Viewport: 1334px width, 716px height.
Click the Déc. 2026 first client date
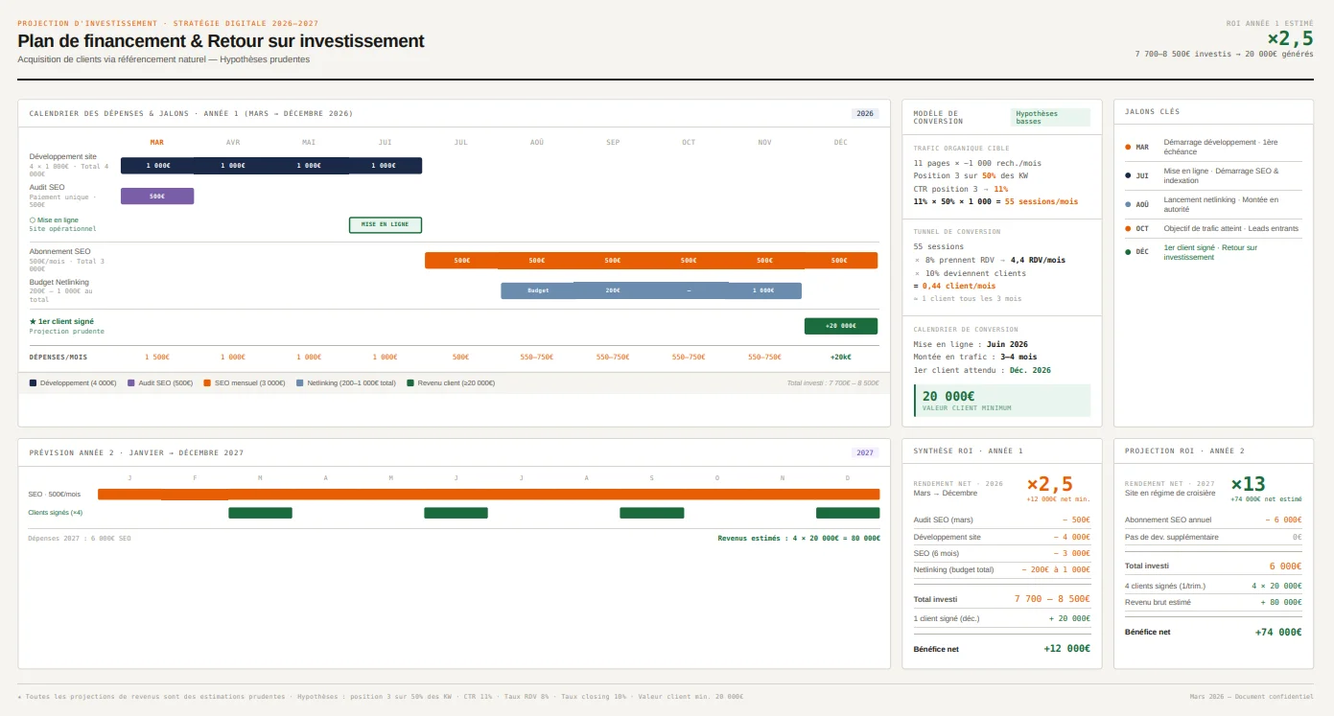point(1030,370)
